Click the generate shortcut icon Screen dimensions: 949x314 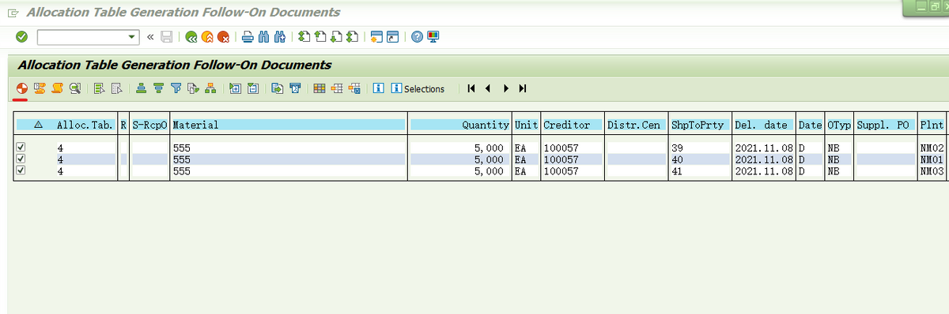[392, 37]
